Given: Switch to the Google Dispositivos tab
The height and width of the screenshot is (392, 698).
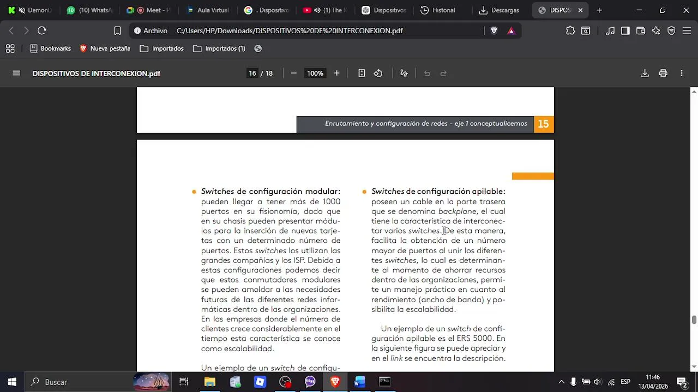Looking at the screenshot, I should pos(267,10).
